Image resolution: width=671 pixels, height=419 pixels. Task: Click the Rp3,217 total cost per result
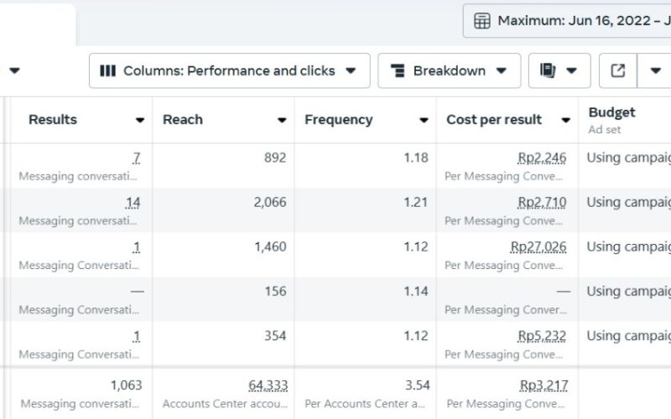tap(544, 385)
